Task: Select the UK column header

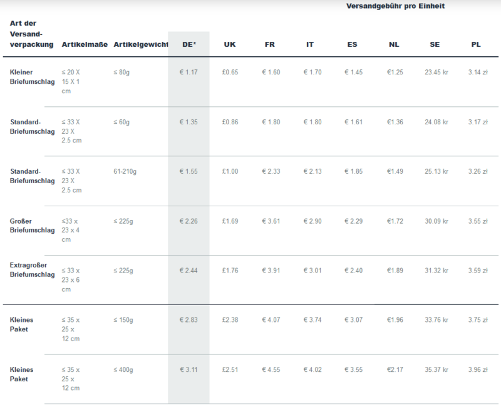Action: pyautogui.click(x=230, y=44)
